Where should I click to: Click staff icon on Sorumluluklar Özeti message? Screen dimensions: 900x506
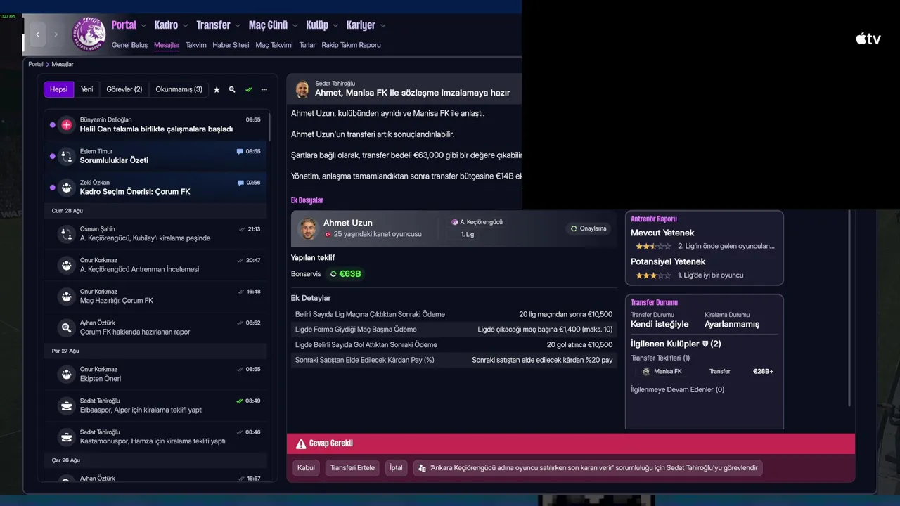tap(66, 156)
